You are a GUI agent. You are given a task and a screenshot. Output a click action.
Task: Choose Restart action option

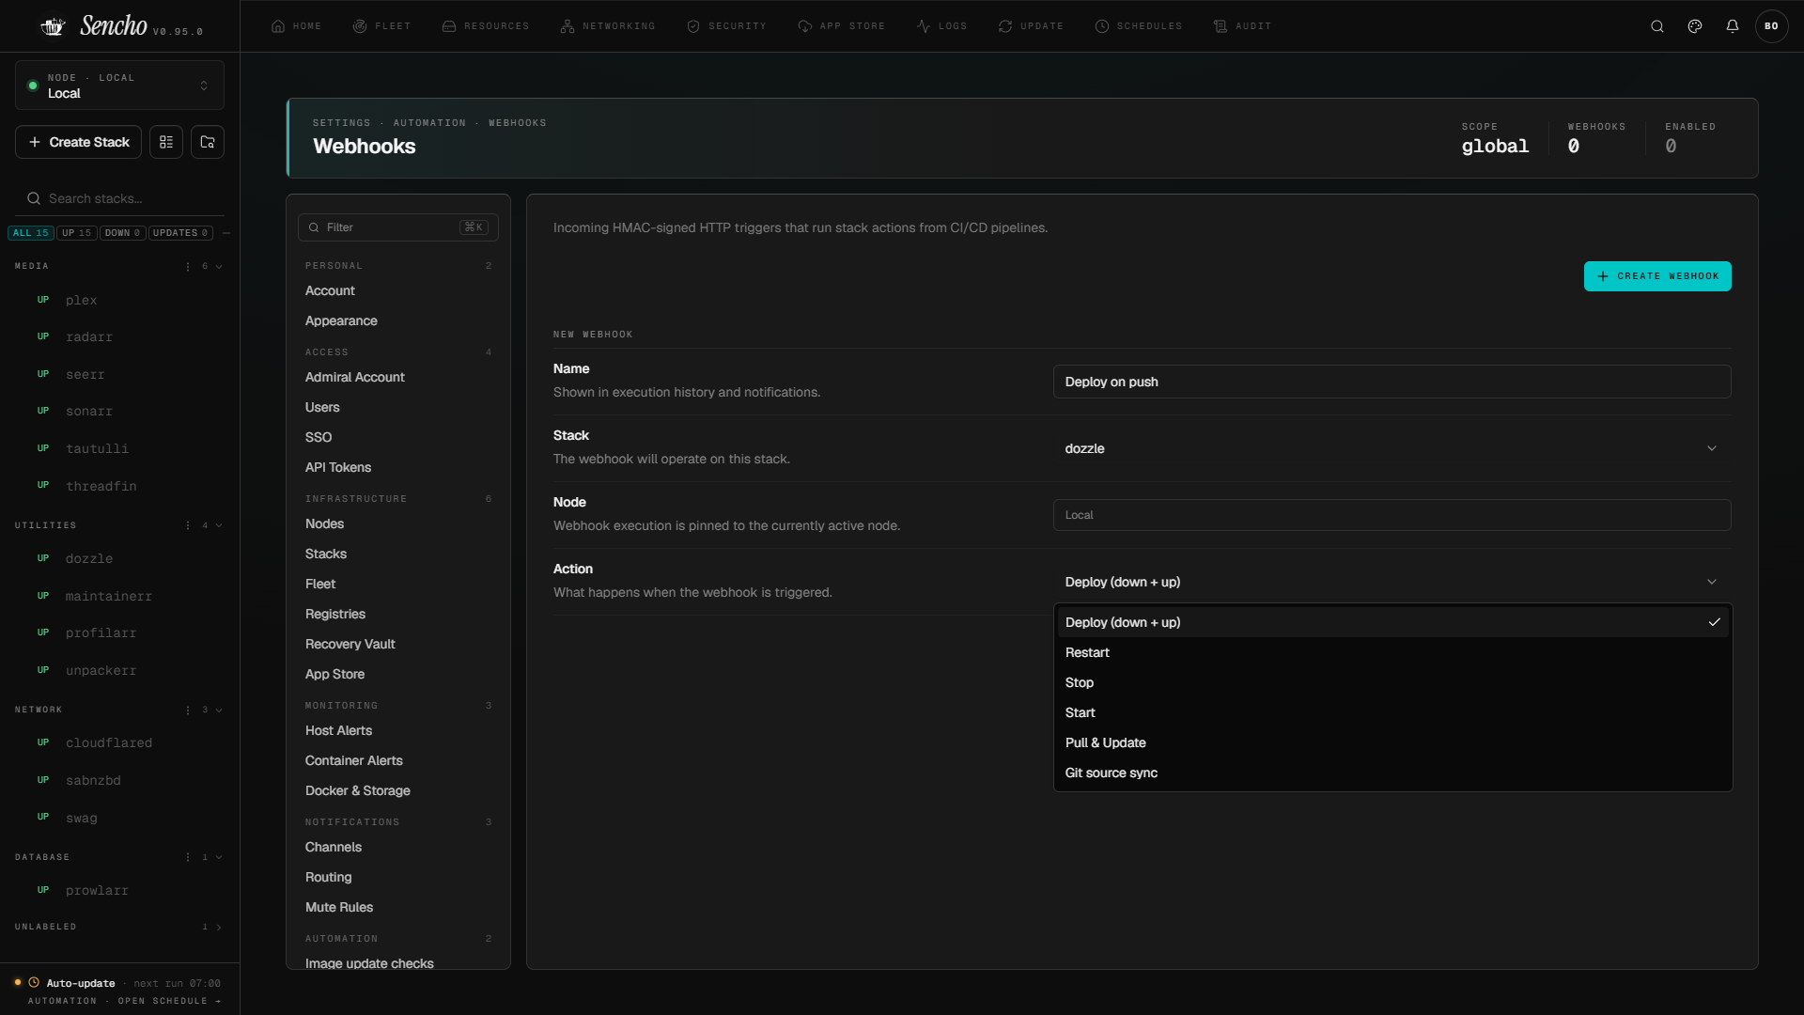(x=1392, y=652)
